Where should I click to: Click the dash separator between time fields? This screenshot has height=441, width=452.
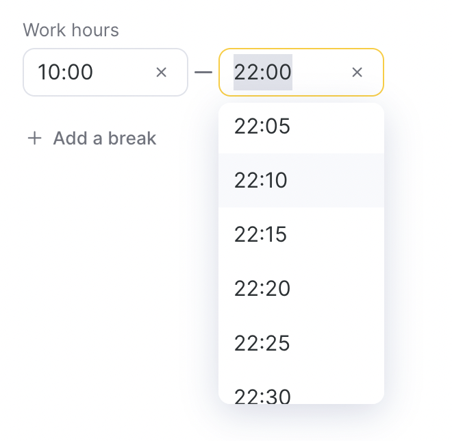(x=203, y=72)
